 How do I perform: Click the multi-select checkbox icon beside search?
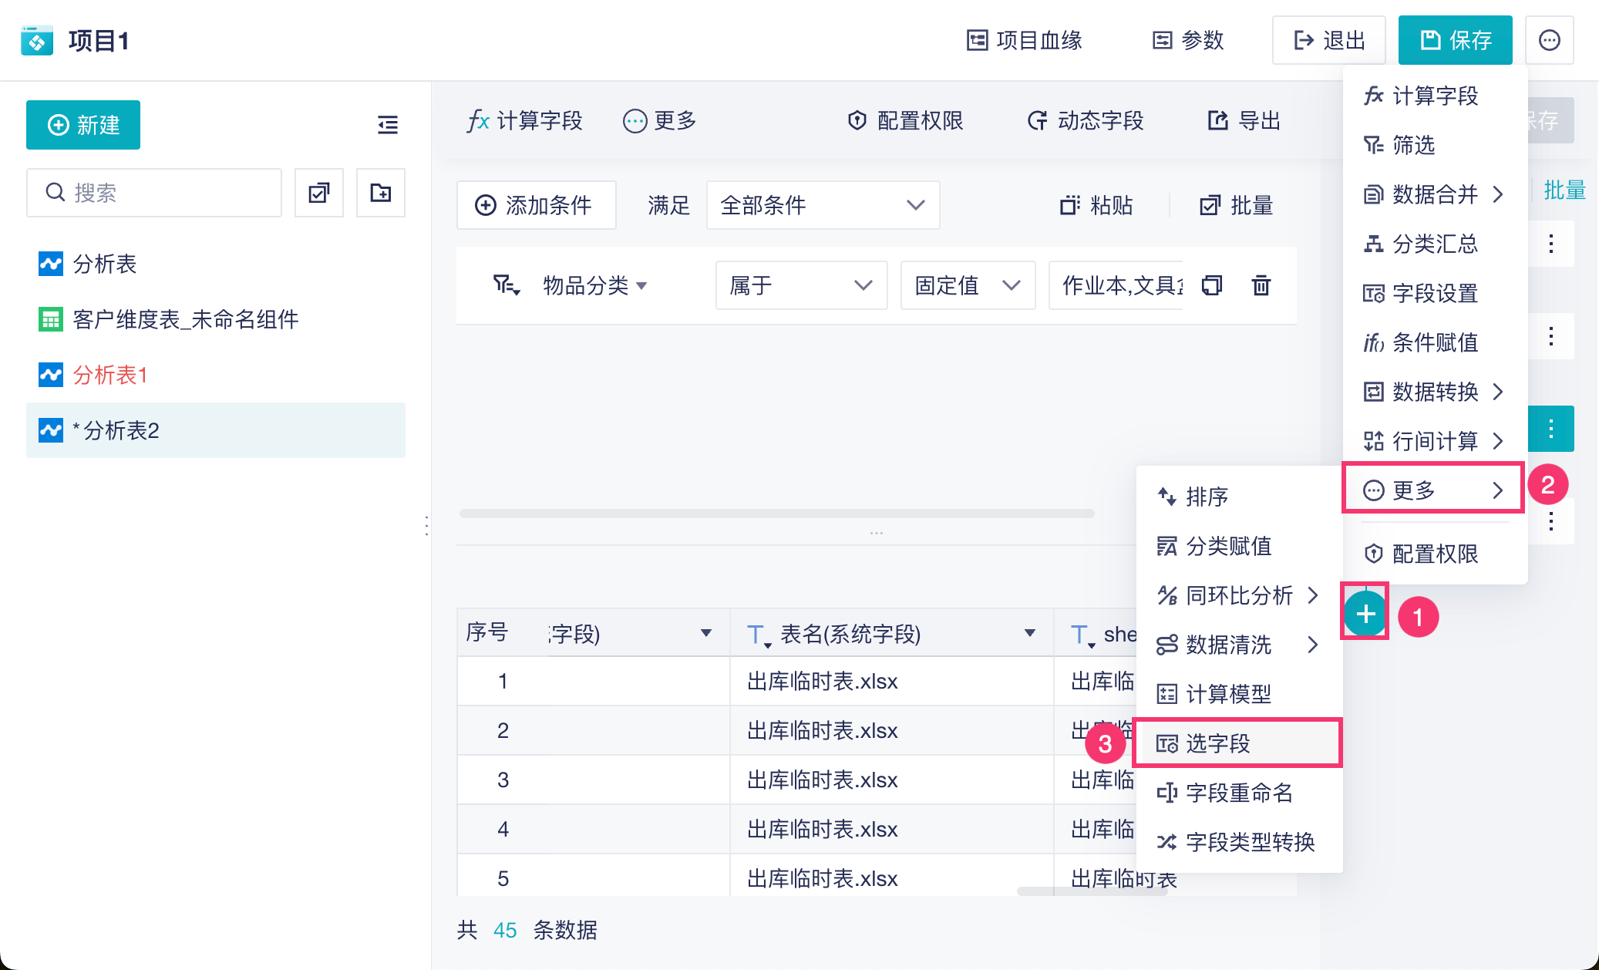coord(319,193)
